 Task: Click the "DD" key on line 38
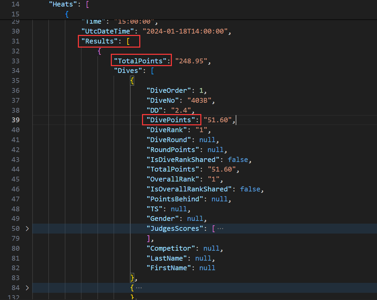[x=155, y=110]
